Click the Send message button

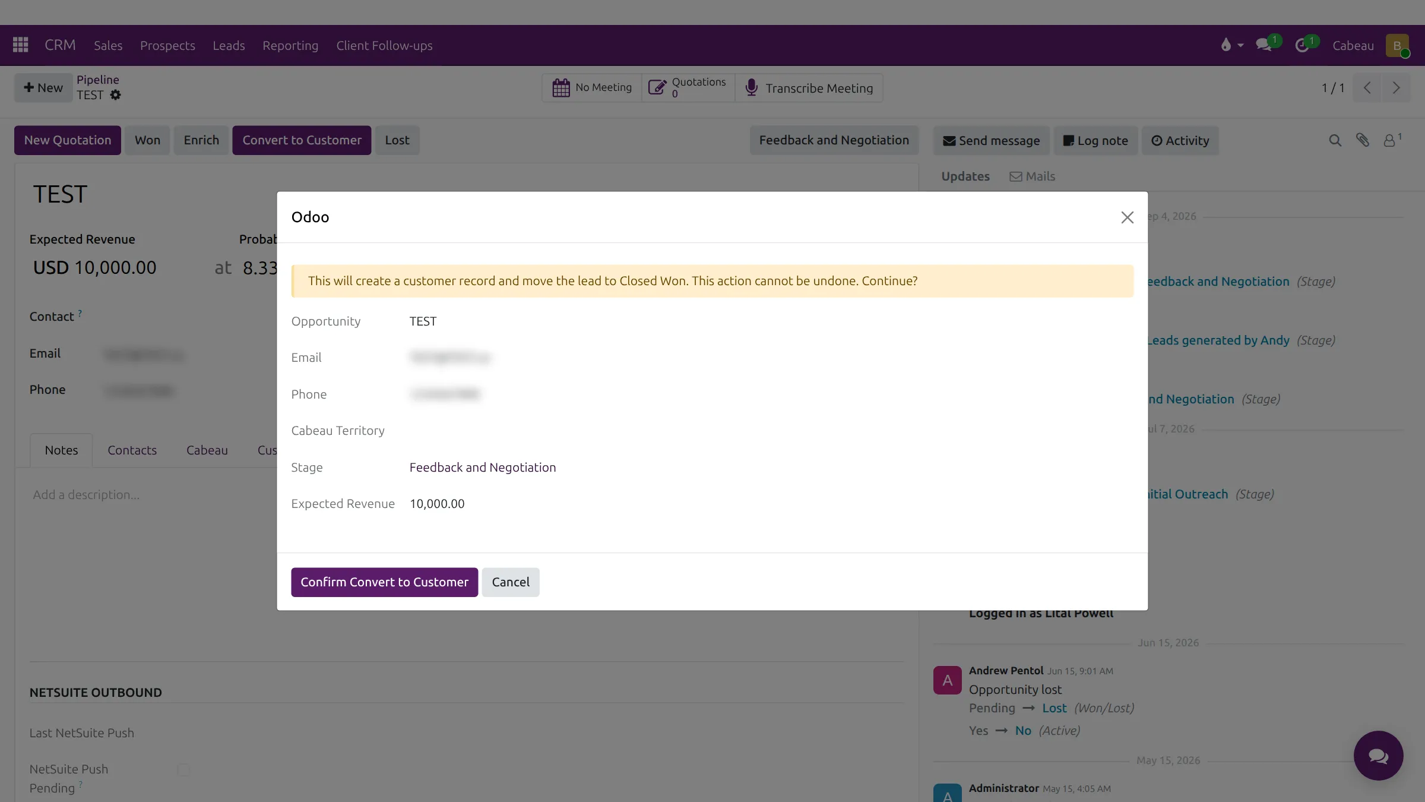(x=991, y=141)
